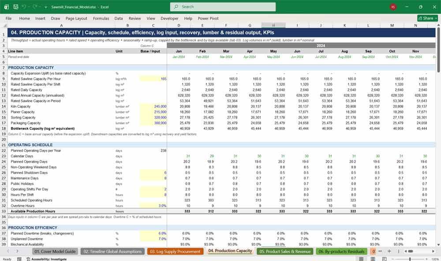Open Customize Quick Access Toolbar dropdown
Screen dimensions: 441x261
click(x=45, y=7)
